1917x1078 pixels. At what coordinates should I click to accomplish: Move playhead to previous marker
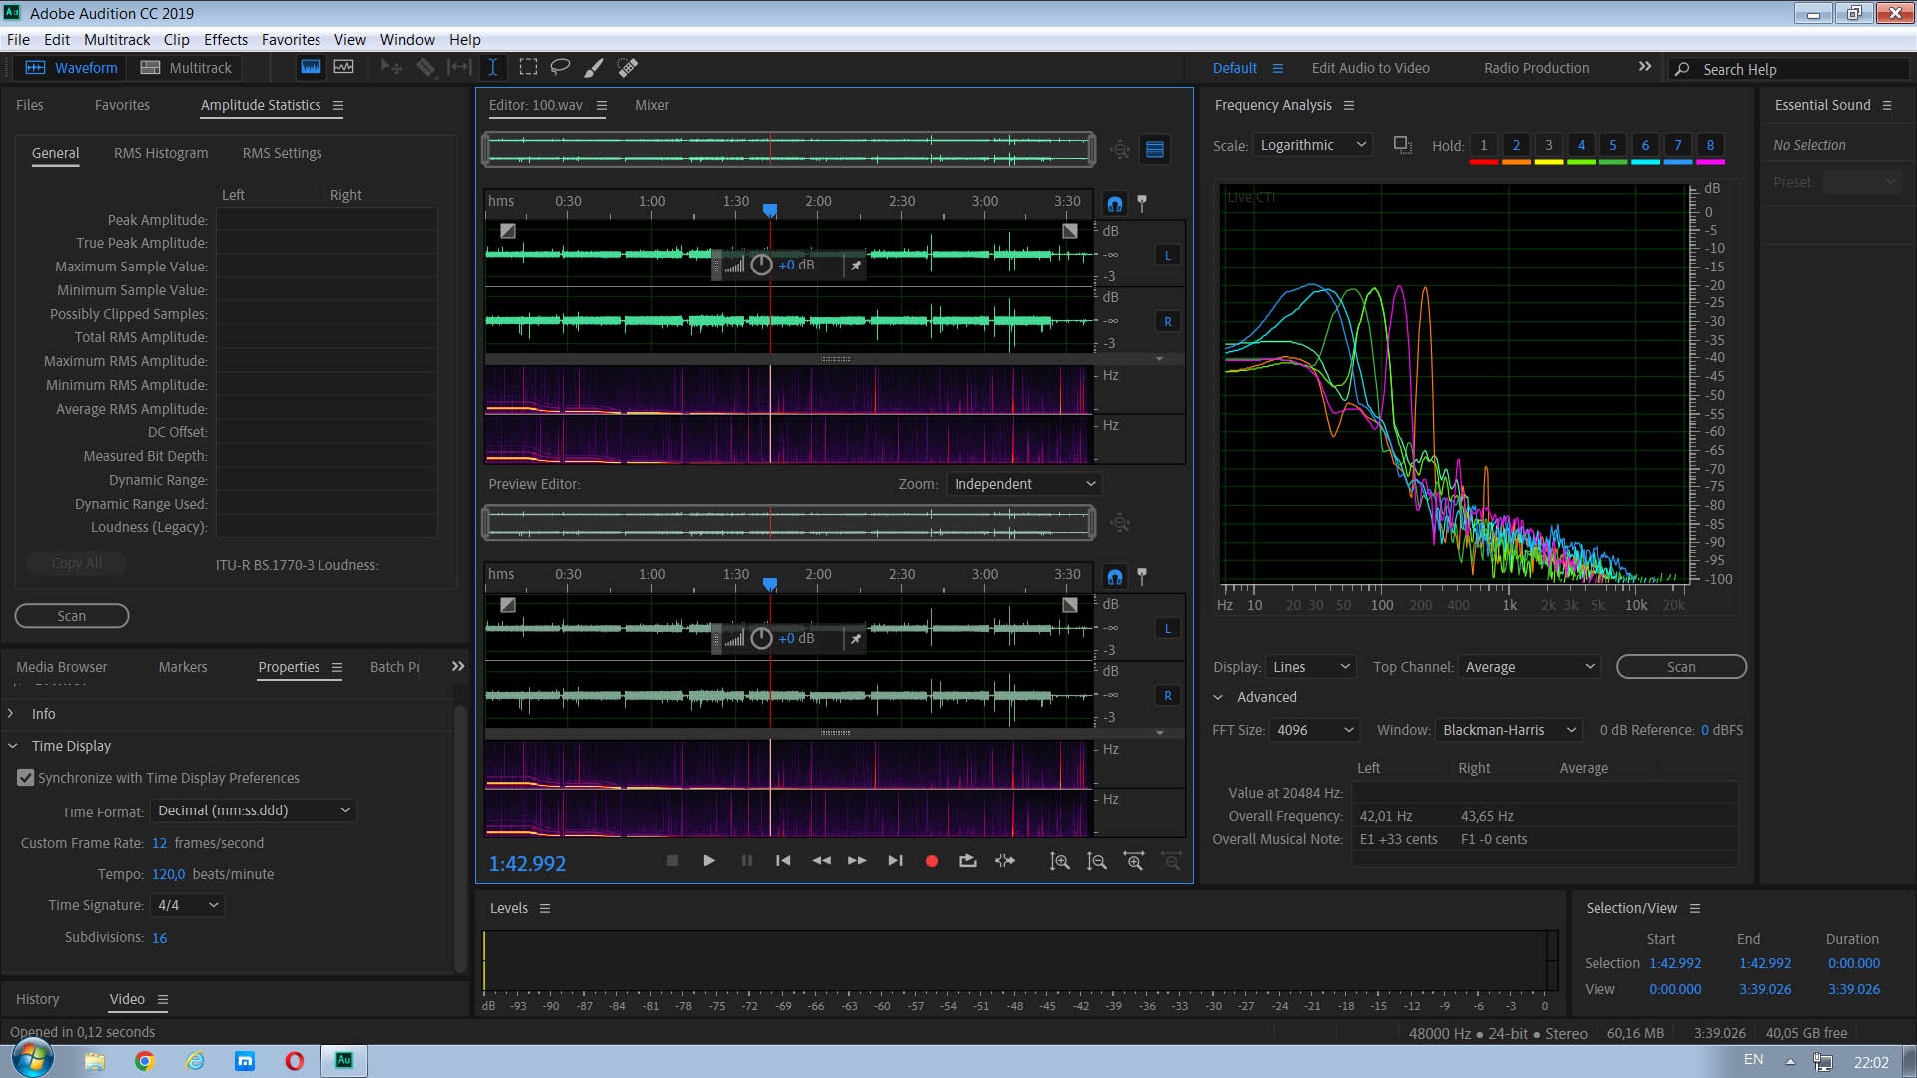click(x=783, y=861)
